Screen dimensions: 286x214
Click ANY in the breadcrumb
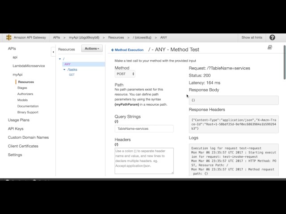[164, 37]
